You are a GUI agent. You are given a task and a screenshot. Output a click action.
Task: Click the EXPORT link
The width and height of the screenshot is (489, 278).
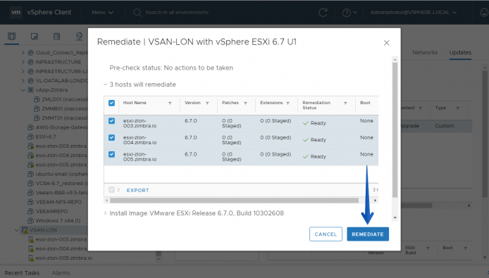[138, 190]
